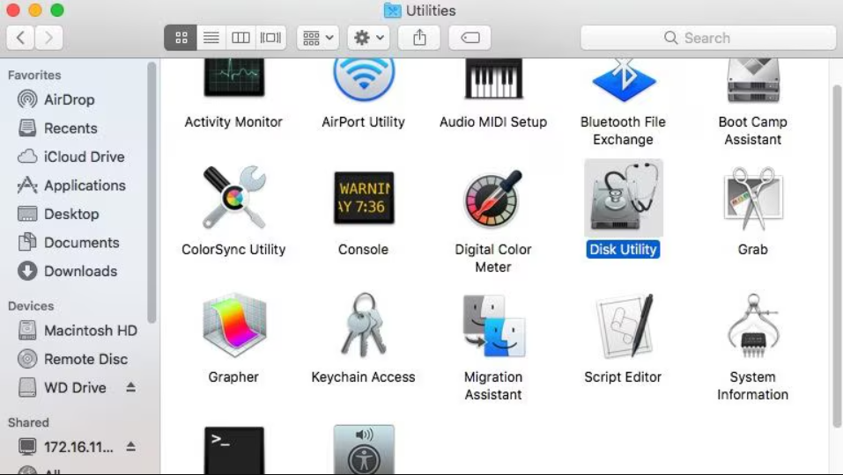Select the Terminal app icon
Viewport: 843px width, 475px height.
click(233, 449)
